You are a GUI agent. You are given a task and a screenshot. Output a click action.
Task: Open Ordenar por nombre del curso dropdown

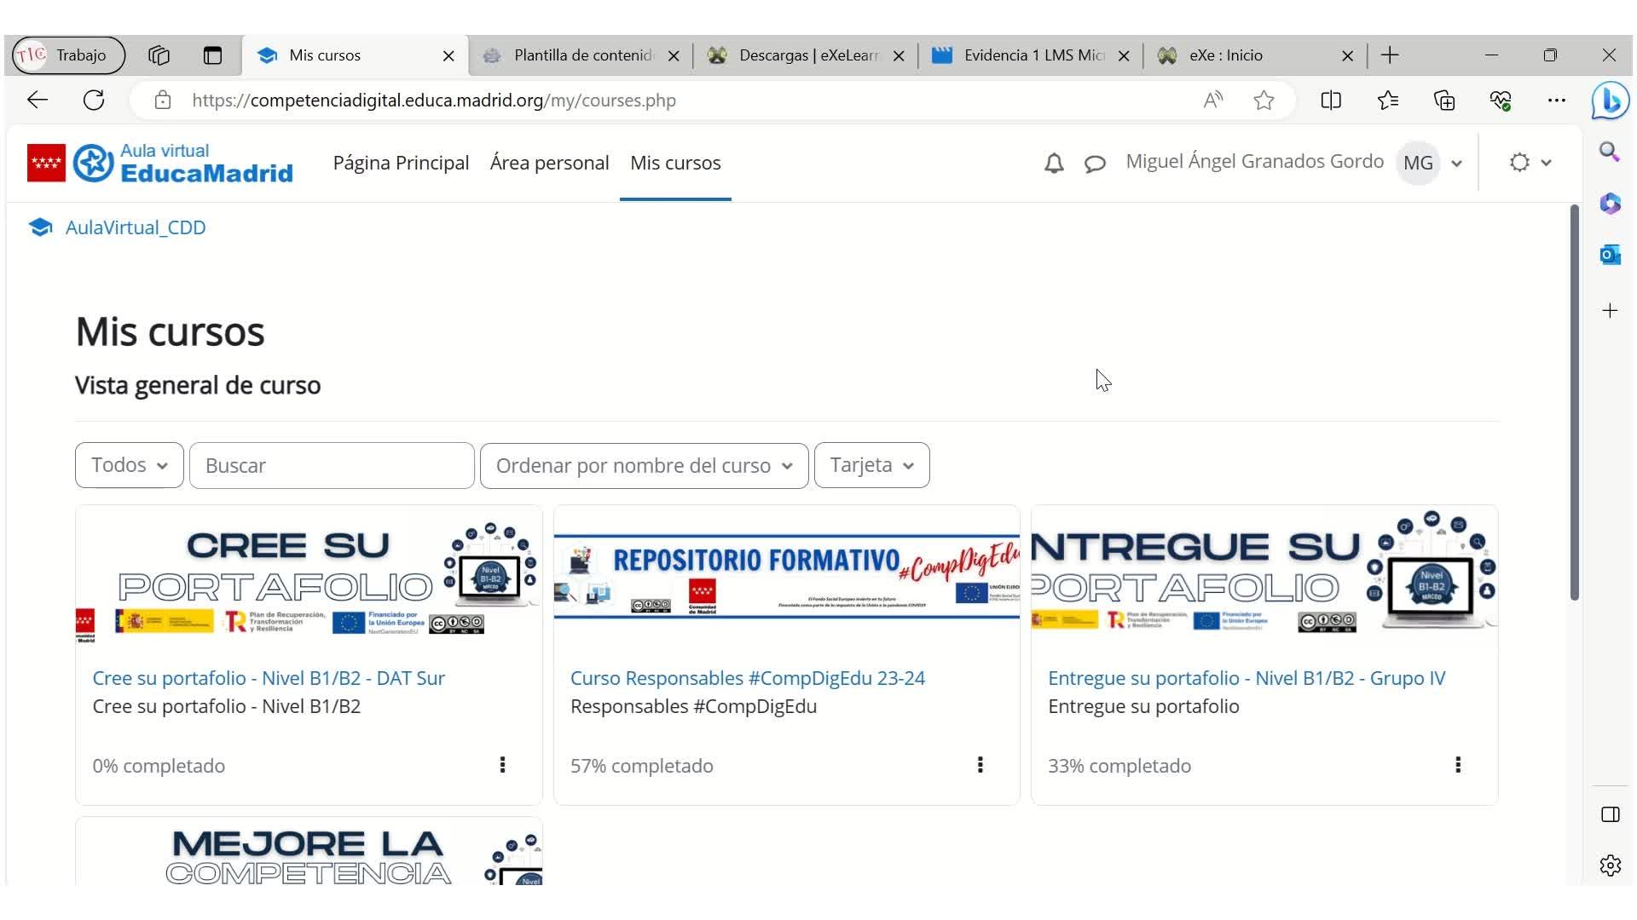644,465
